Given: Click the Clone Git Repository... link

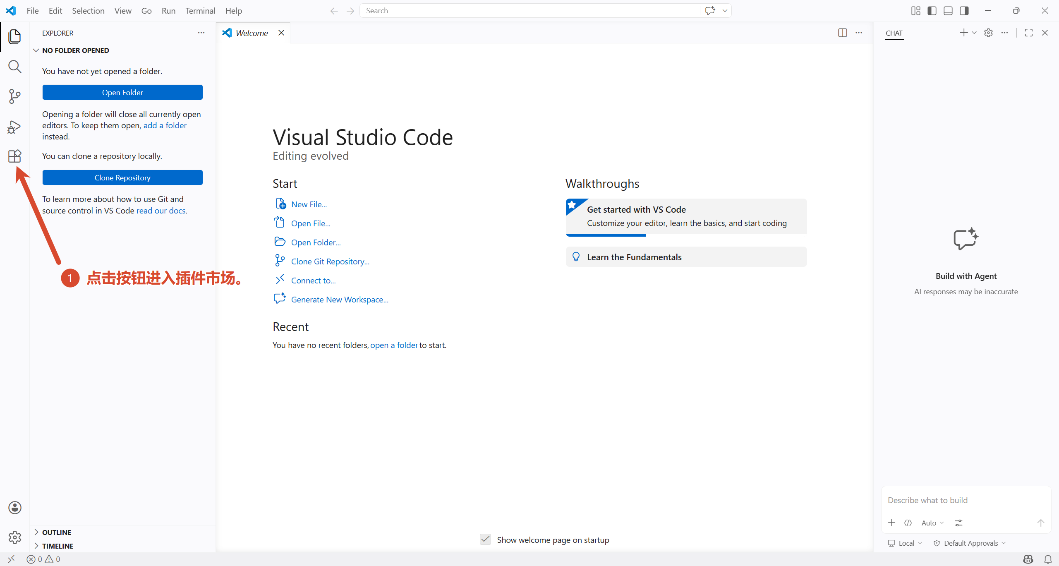Looking at the screenshot, I should [x=330, y=261].
